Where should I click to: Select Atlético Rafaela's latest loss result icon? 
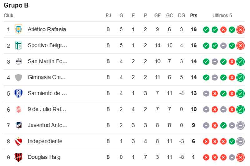pos(240,29)
